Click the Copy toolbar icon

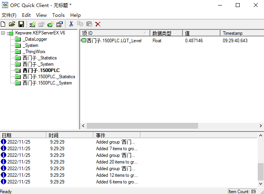[x=80, y=24]
